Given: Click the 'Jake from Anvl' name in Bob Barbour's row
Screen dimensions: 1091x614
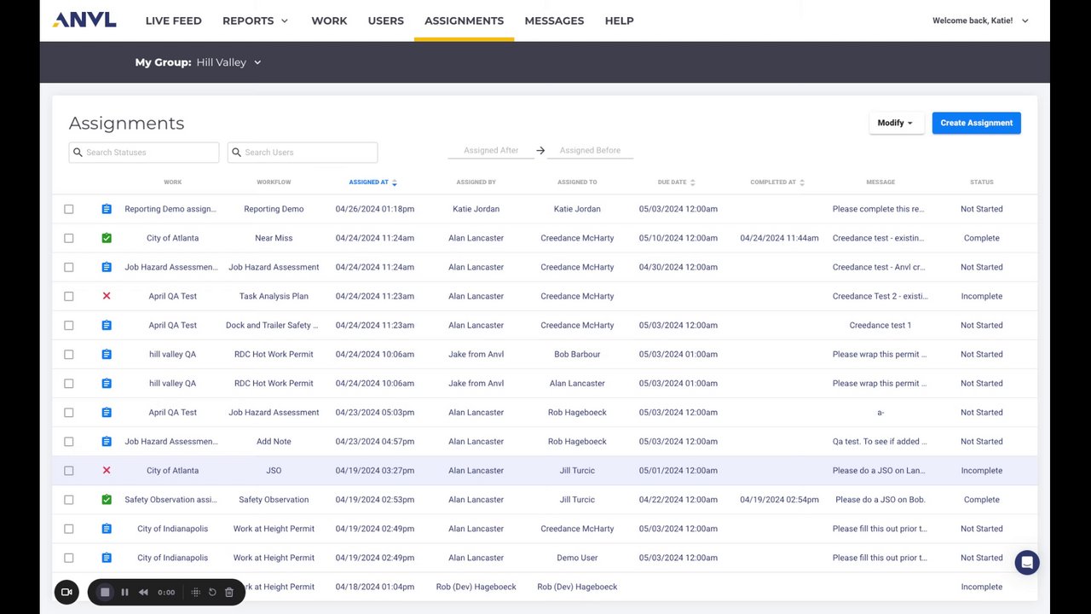Looking at the screenshot, I should [x=476, y=354].
